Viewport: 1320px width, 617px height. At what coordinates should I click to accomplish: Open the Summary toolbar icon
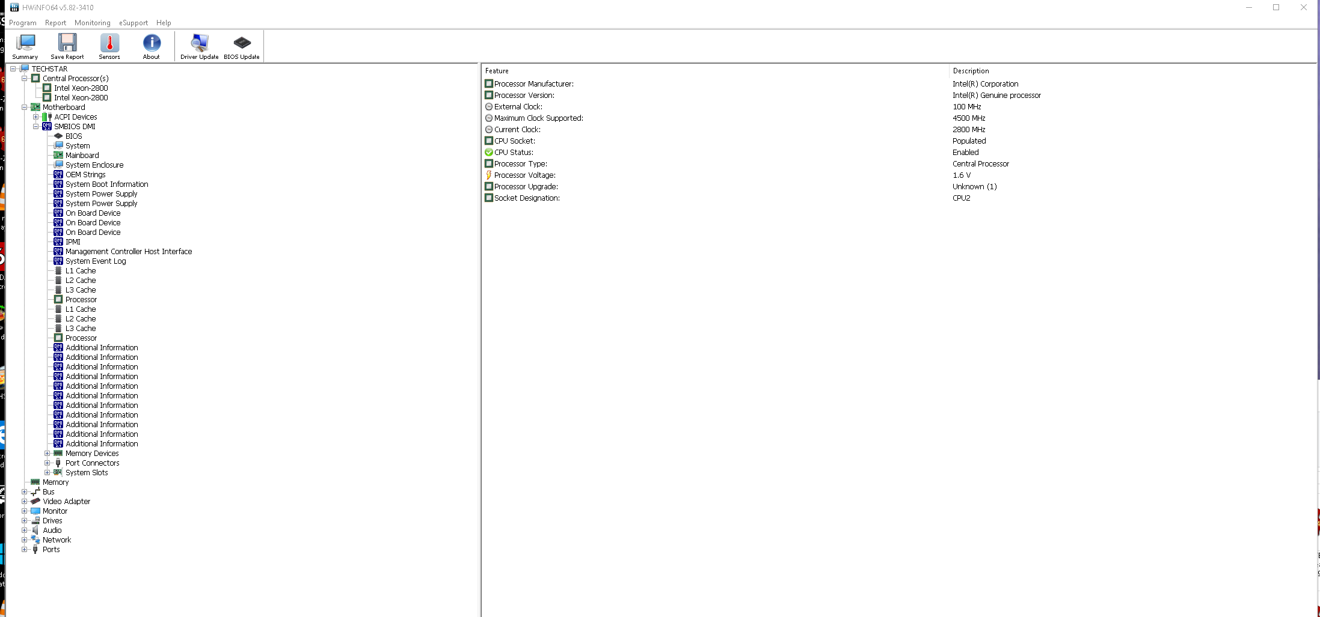pos(25,46)
